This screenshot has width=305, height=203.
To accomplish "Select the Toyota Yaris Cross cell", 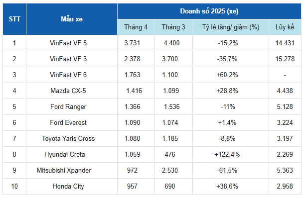I will (72, 138).
